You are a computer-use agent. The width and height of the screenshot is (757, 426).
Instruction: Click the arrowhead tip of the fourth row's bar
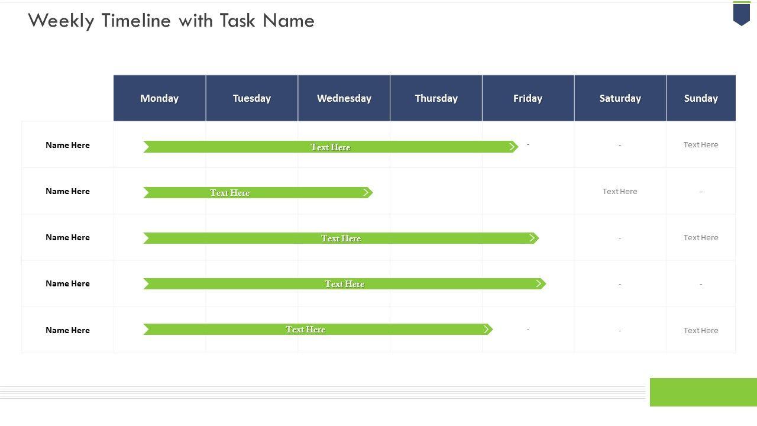click(539, 284)
